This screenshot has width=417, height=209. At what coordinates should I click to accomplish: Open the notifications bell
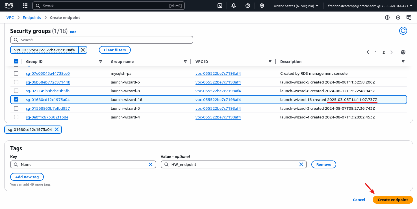(234, 5)
